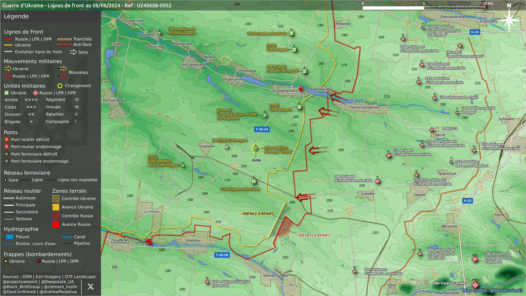Select the 105e brigade TDF green square marker
Screen dimensions: 526x296
[294, 50]
